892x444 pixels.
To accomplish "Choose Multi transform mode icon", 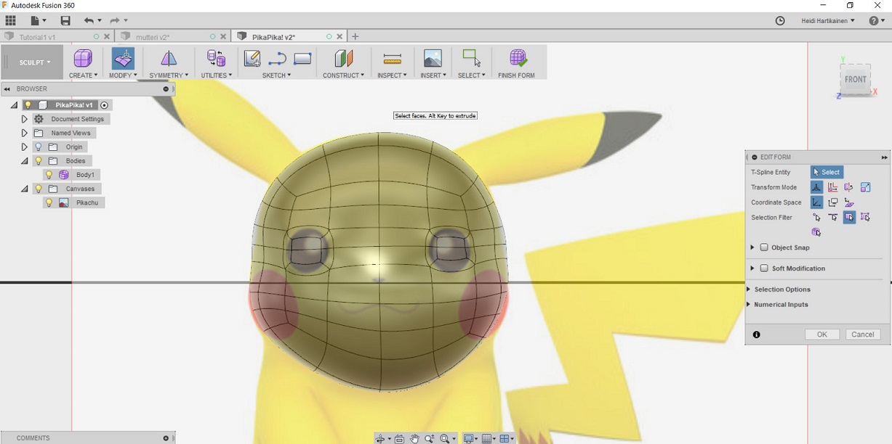I will click(816, 187).
